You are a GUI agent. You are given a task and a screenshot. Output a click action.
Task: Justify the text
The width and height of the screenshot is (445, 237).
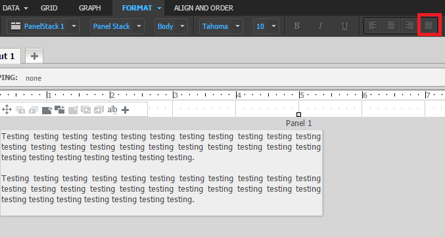click(429, 26)
